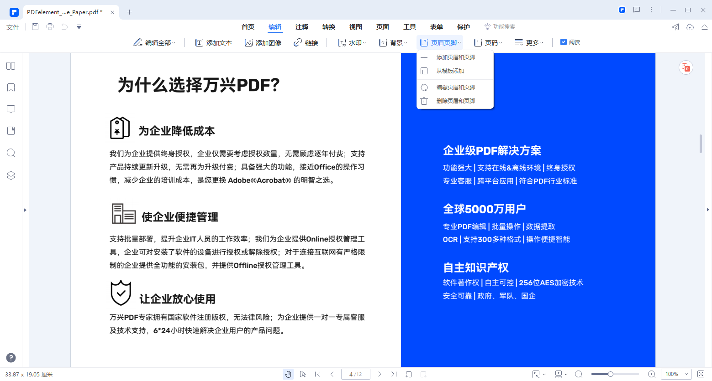Disable the 阅读 checkbox in the toolbar

coord(564,42)
